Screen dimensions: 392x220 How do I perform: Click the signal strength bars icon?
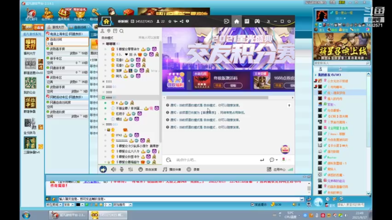(291, 169)
